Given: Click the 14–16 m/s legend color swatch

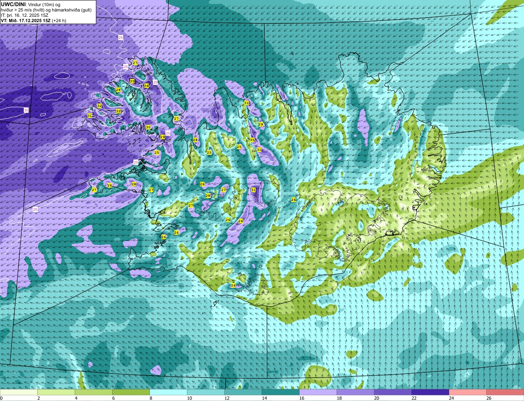Looking at the screenshot, I should coord(281,392).
